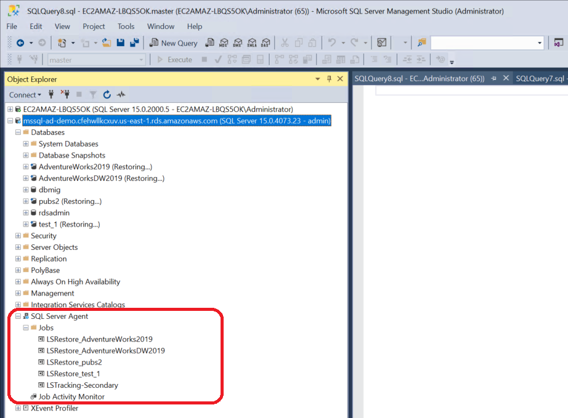Open the Edit menu

(36, 26)
